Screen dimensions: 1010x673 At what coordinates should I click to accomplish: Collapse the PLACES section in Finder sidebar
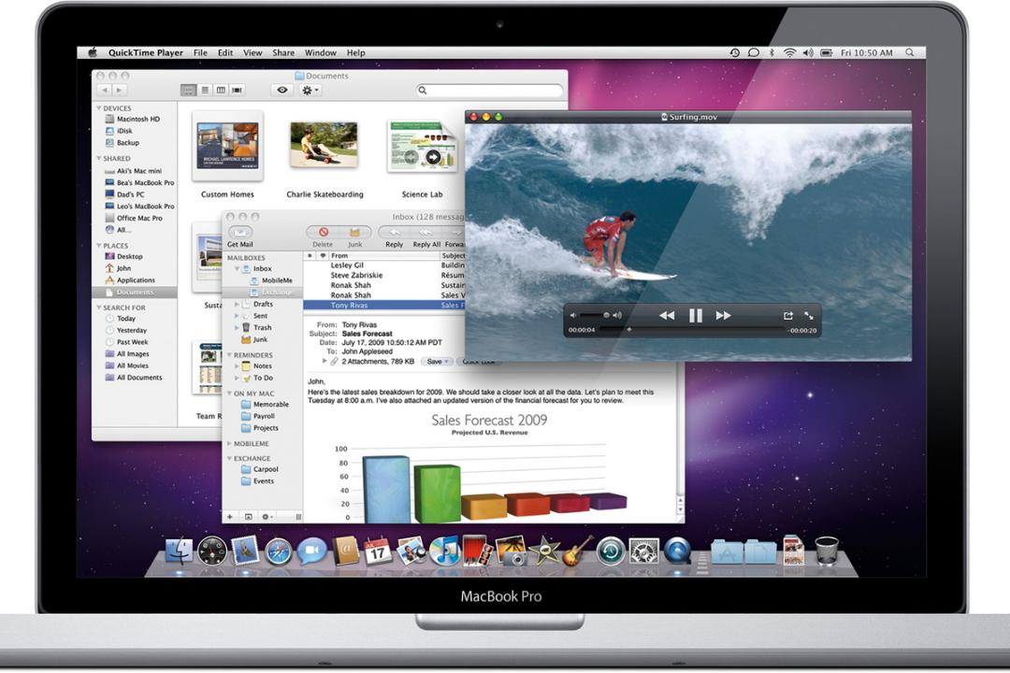click(x=98, y=246)
